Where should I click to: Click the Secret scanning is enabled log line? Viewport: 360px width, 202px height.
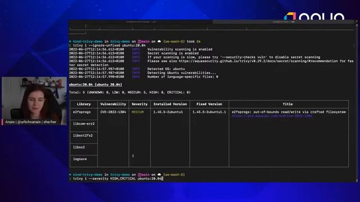tap(134, 53)
